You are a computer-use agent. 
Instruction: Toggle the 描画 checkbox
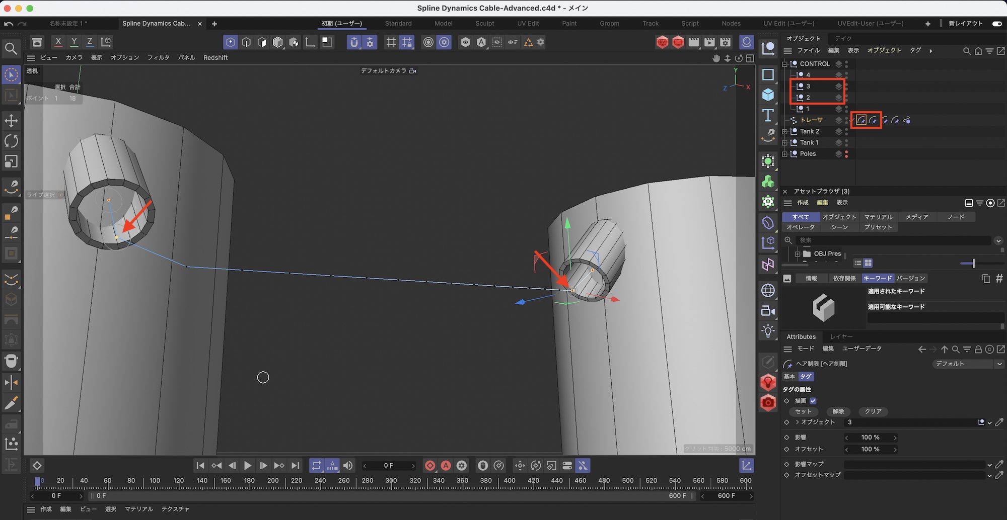coord(813,401)
